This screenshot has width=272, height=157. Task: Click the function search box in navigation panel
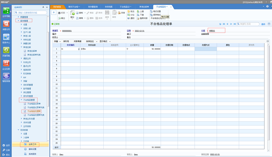[31, 13]
